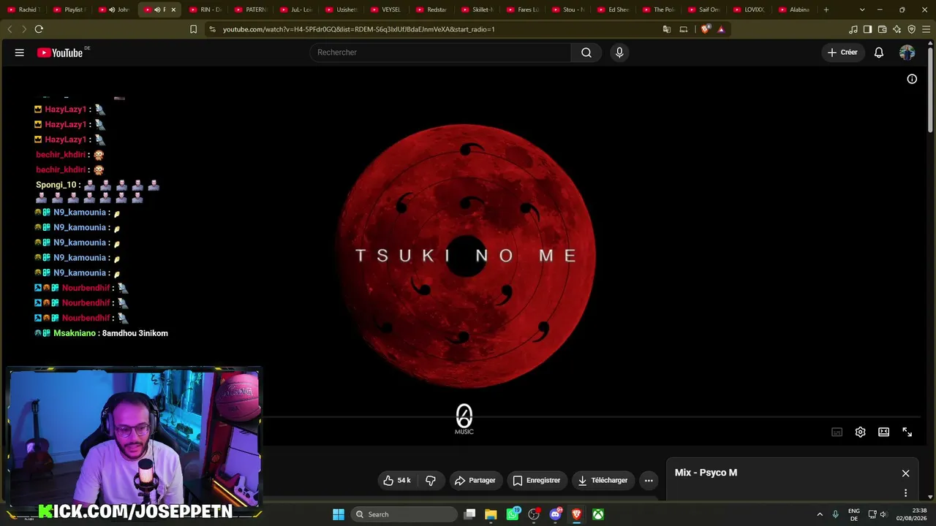Open a new browser tab
This screenshot has width=936, height=526.
826,9
